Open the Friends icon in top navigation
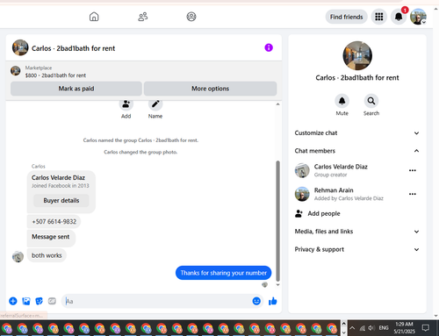 (143, 17)
